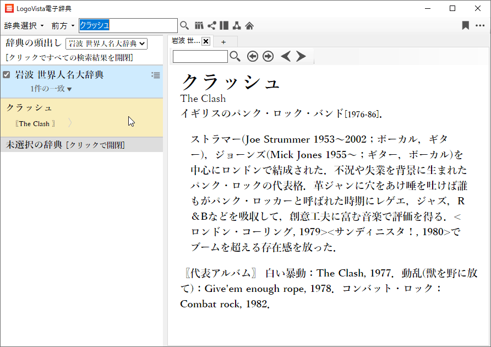
Task: Open the bookshelf books icon
Action: [x=199, y=25]
